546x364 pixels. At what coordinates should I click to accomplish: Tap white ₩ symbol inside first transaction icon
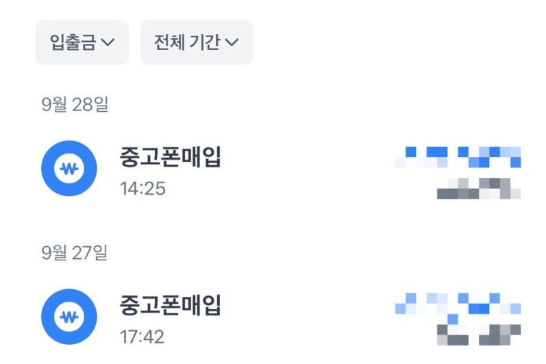point(69,169)
